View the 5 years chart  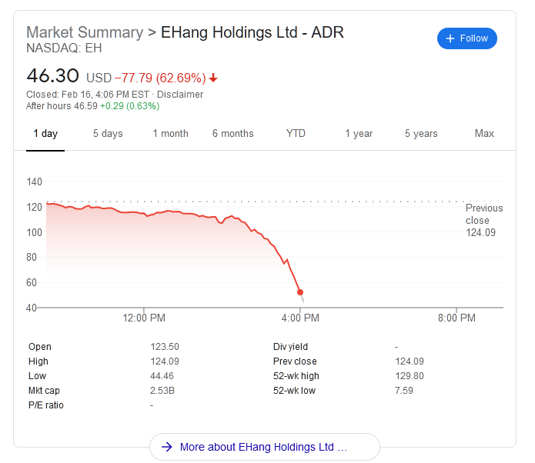pyautogui.click(x=421, y=134)
